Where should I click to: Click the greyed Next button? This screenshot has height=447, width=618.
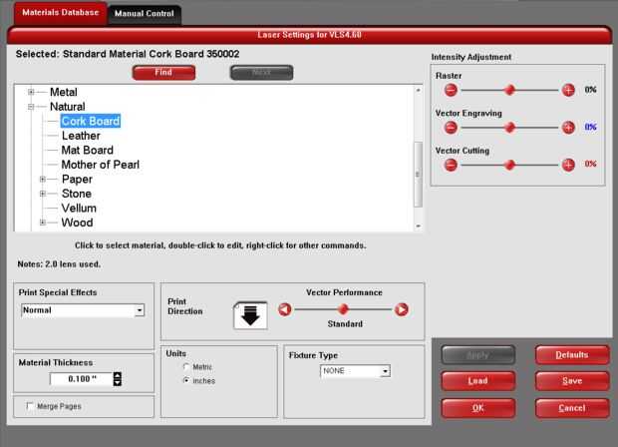(262, 73)
